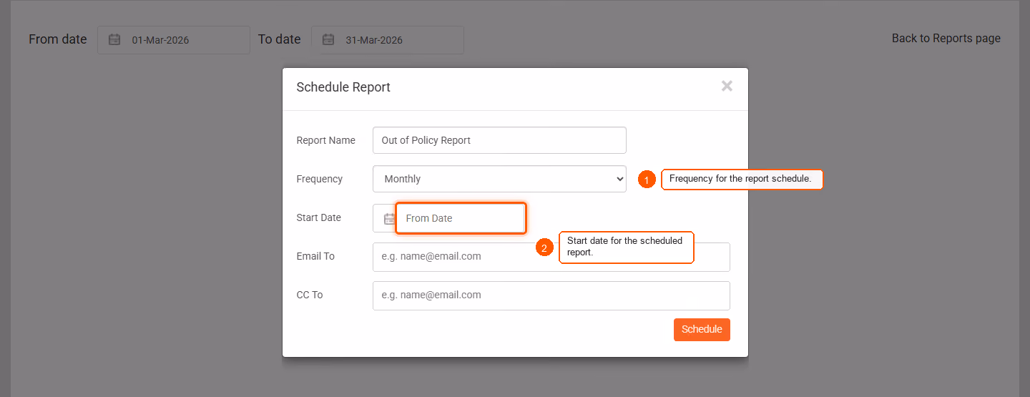Click the 'Schedule Report' dialog title
1030x397 pixels.
pyautogui.click(x=343, y=87)
